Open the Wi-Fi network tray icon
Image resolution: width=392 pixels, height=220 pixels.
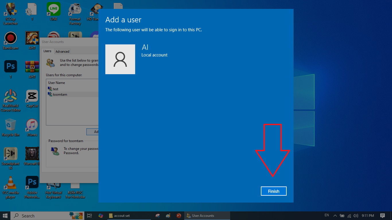[x=349, y=216]
